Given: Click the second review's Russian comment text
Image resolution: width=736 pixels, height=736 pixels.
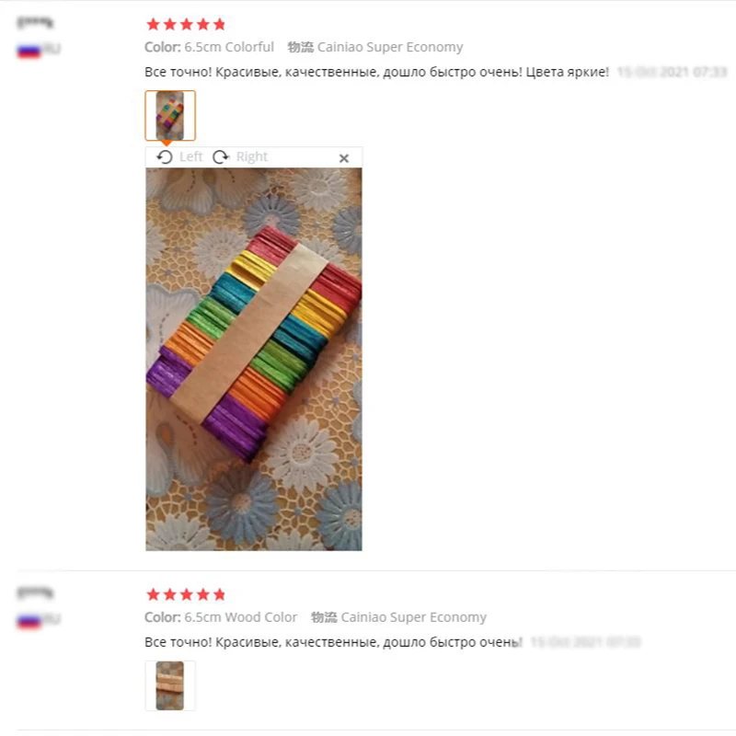Looking at the screenshot, I should 333,642.
